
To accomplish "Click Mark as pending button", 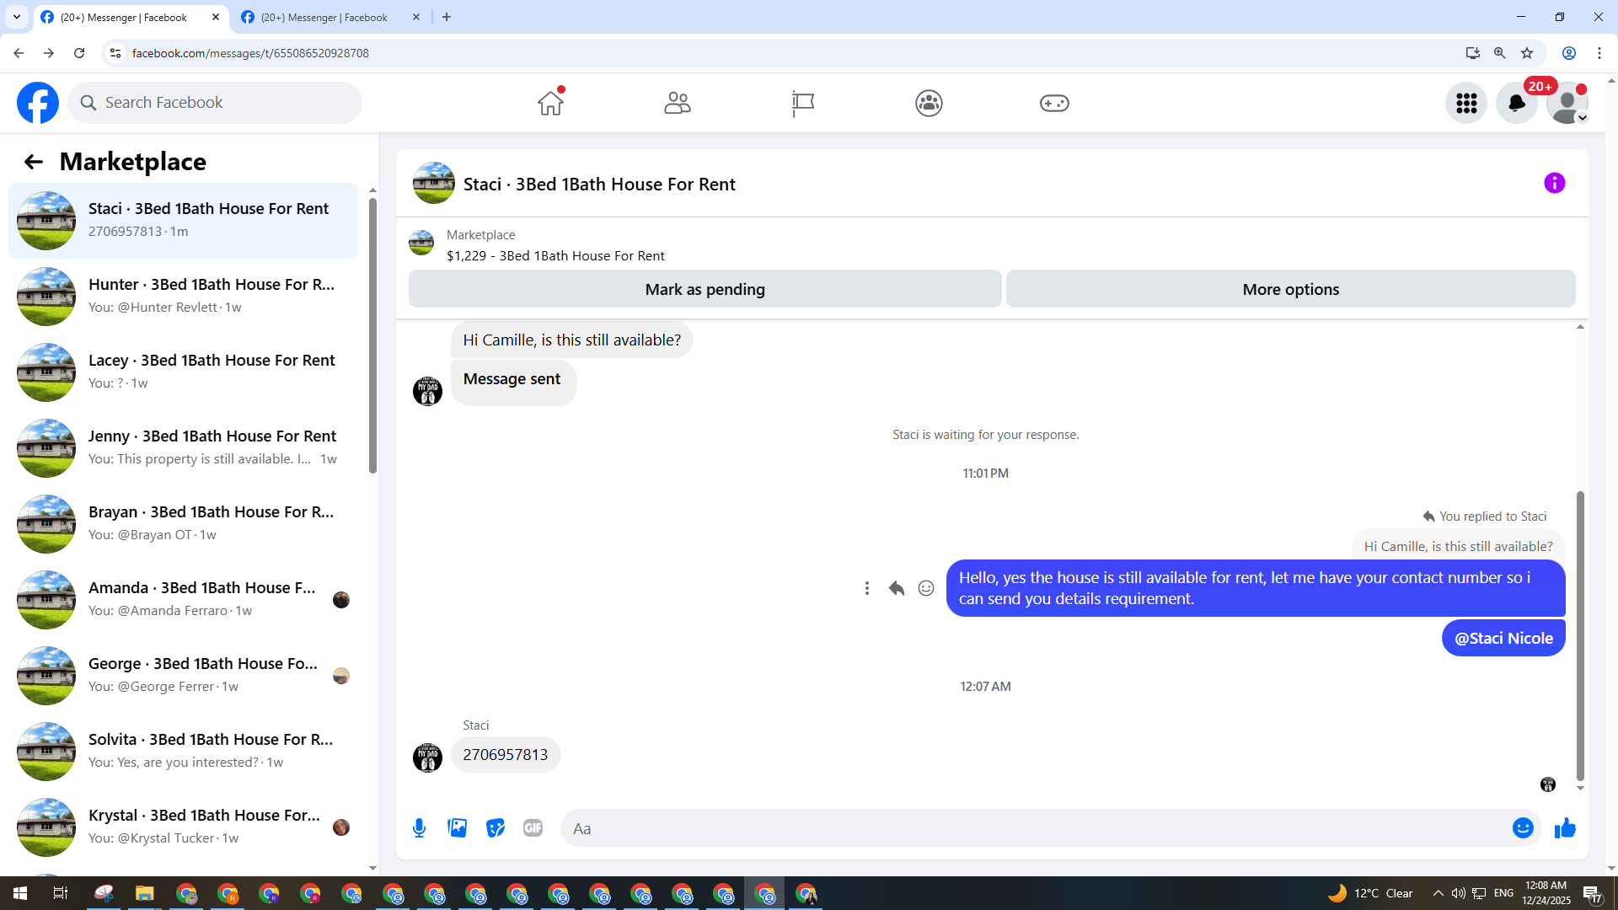I will (x=705, y=289).
